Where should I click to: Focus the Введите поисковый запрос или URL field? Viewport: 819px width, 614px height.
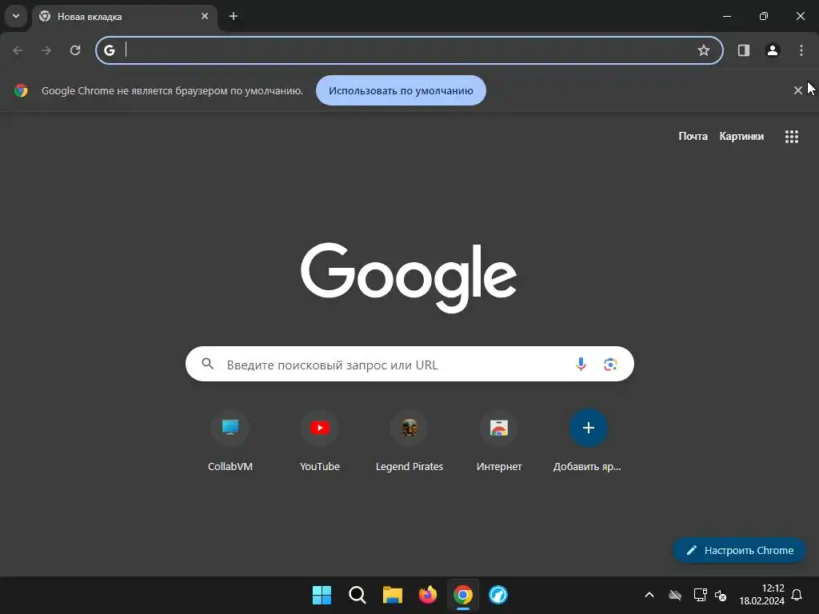click(409, 364)
